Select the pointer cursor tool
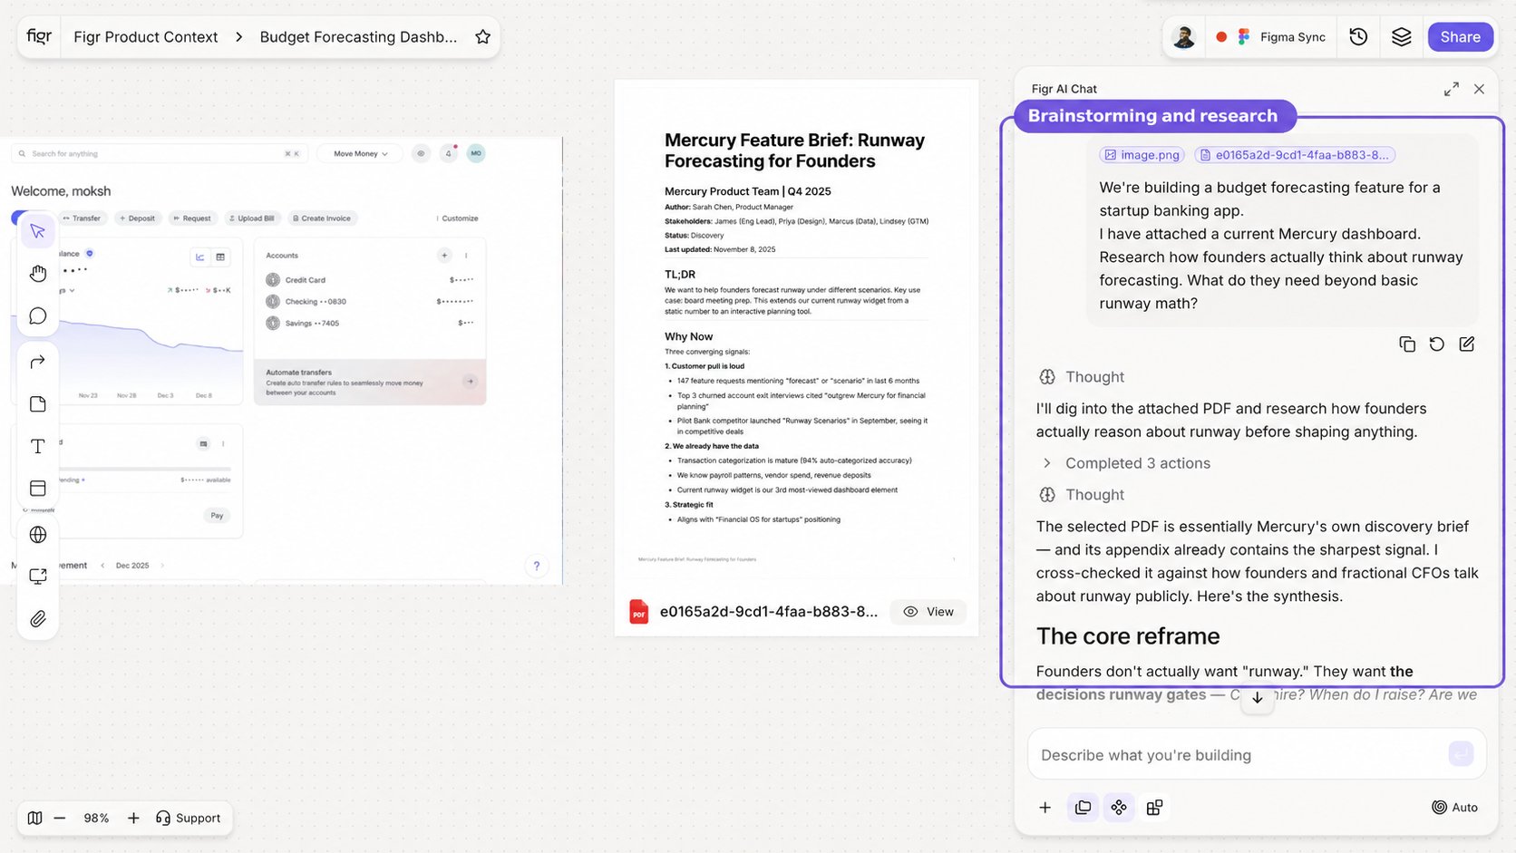This screenshot has width=1516, height=853. click(x=38, y=231)
